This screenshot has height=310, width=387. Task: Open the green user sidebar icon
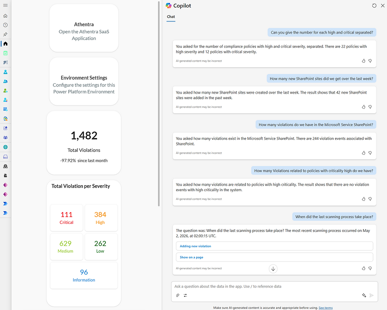(x=6, y=90)
